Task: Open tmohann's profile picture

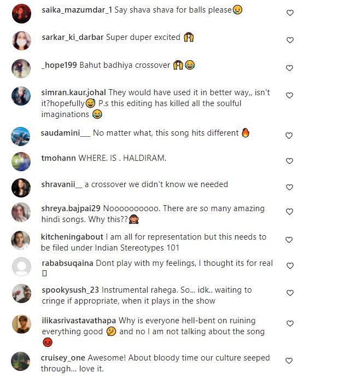Action: (x=21, y=161)
